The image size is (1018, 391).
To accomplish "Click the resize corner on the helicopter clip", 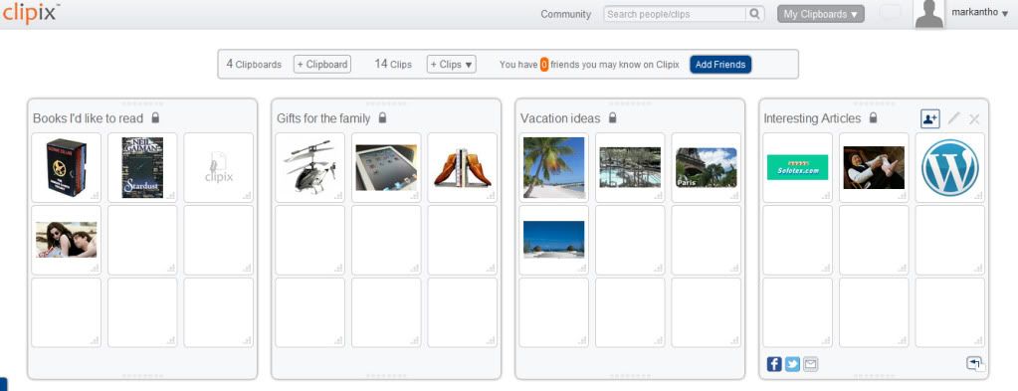I will pos(339,195).
